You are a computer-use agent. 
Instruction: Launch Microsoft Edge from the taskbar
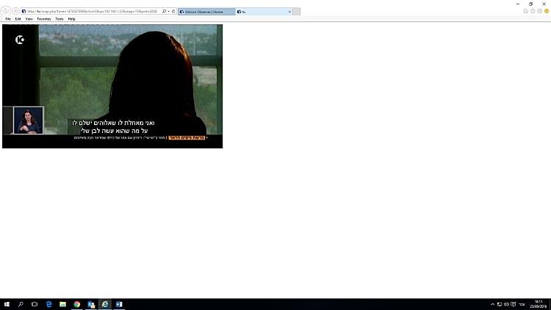click(48, 304)
